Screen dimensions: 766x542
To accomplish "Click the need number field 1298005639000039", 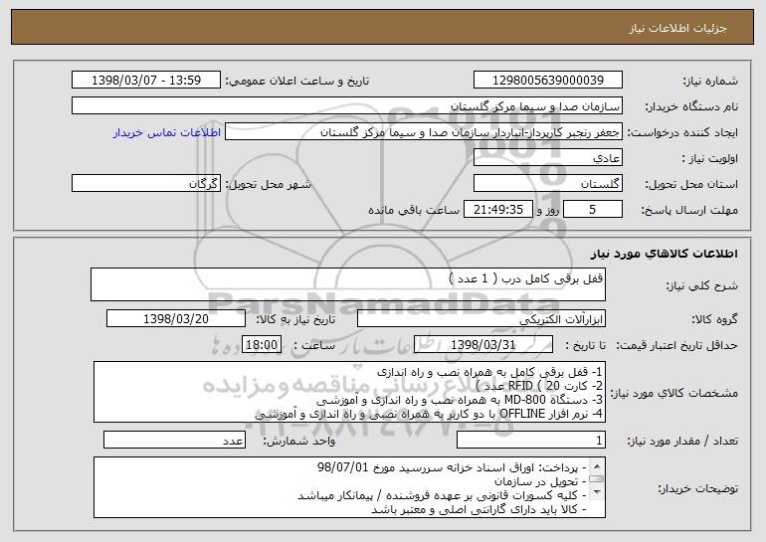I will (x=547, y=81).
